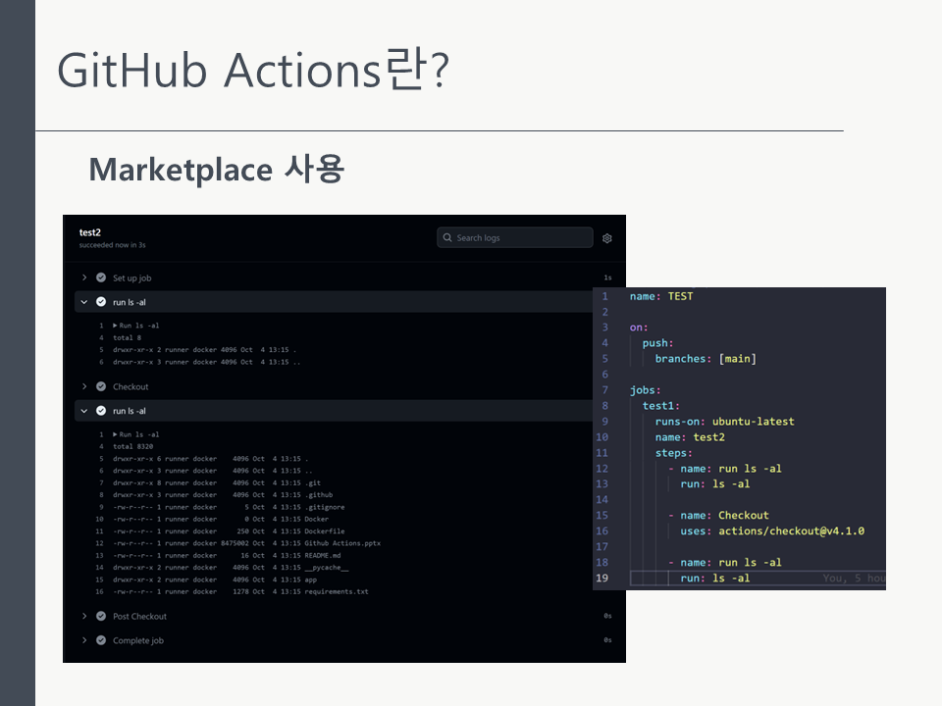The height and width of the screenshot is (706, 942).
Task: Click 'name: TEST' in code editor
Action: point(660,296)
